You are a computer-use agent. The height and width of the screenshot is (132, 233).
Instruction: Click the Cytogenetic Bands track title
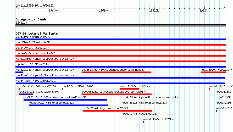coord(31,19)
